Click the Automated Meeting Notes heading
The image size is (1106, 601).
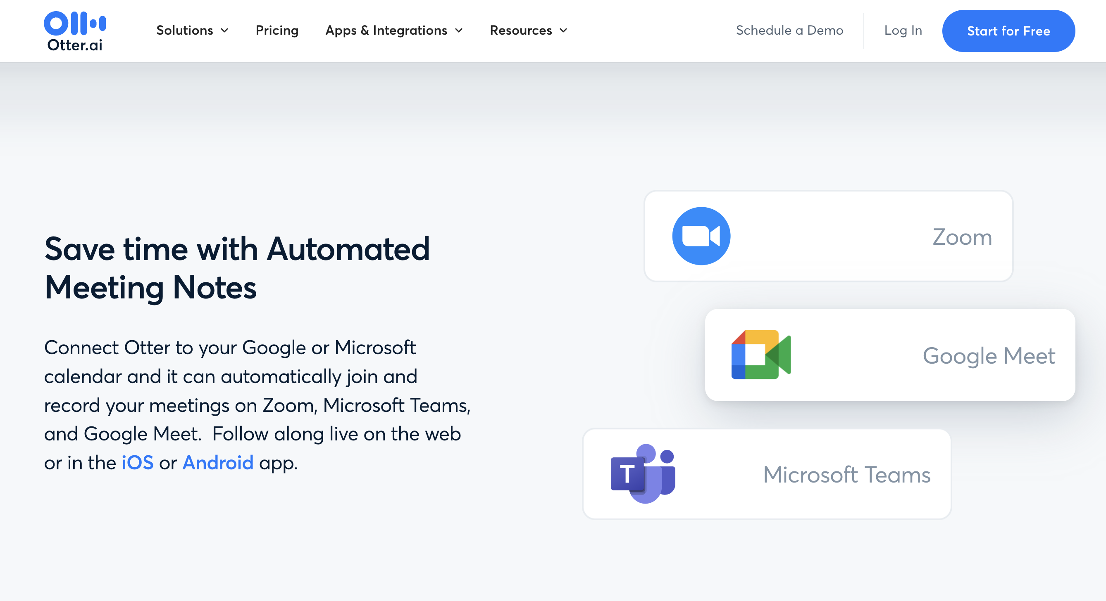point(237,267)
